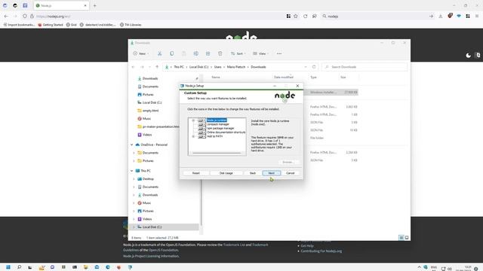483x271 pixels.
Task: Show hidden system tray icons
Action: pyautogui.click(x=419, y=267)
